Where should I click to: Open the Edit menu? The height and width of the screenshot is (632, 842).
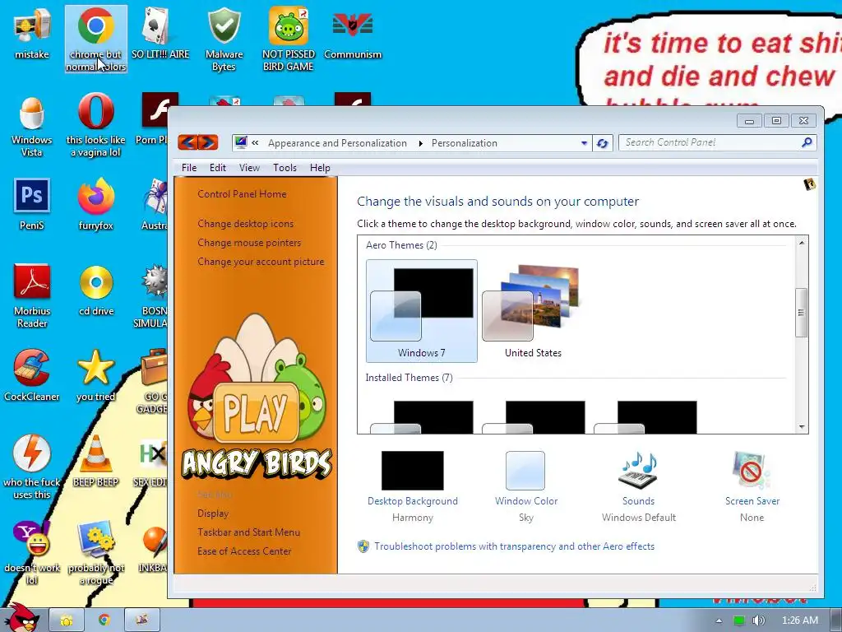pyautogui.click(x=217, y=168)
